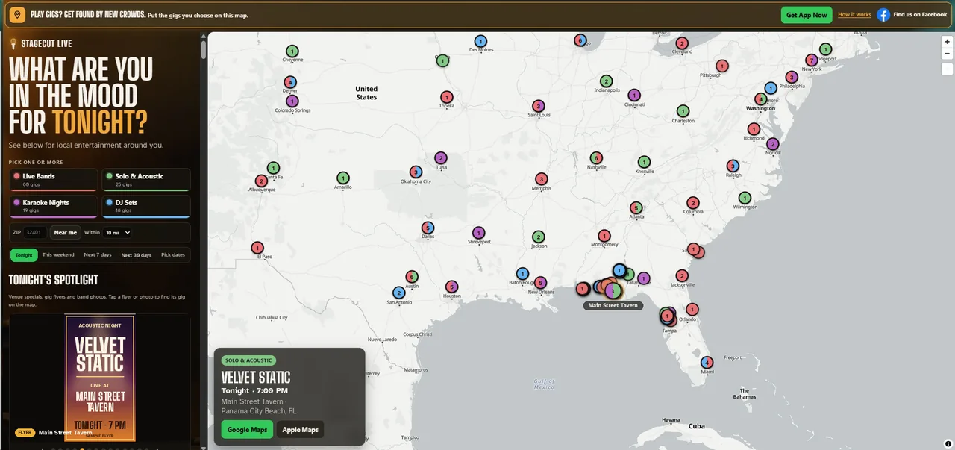
Task: Zoom in the map with plus
Action: (947, 43)
